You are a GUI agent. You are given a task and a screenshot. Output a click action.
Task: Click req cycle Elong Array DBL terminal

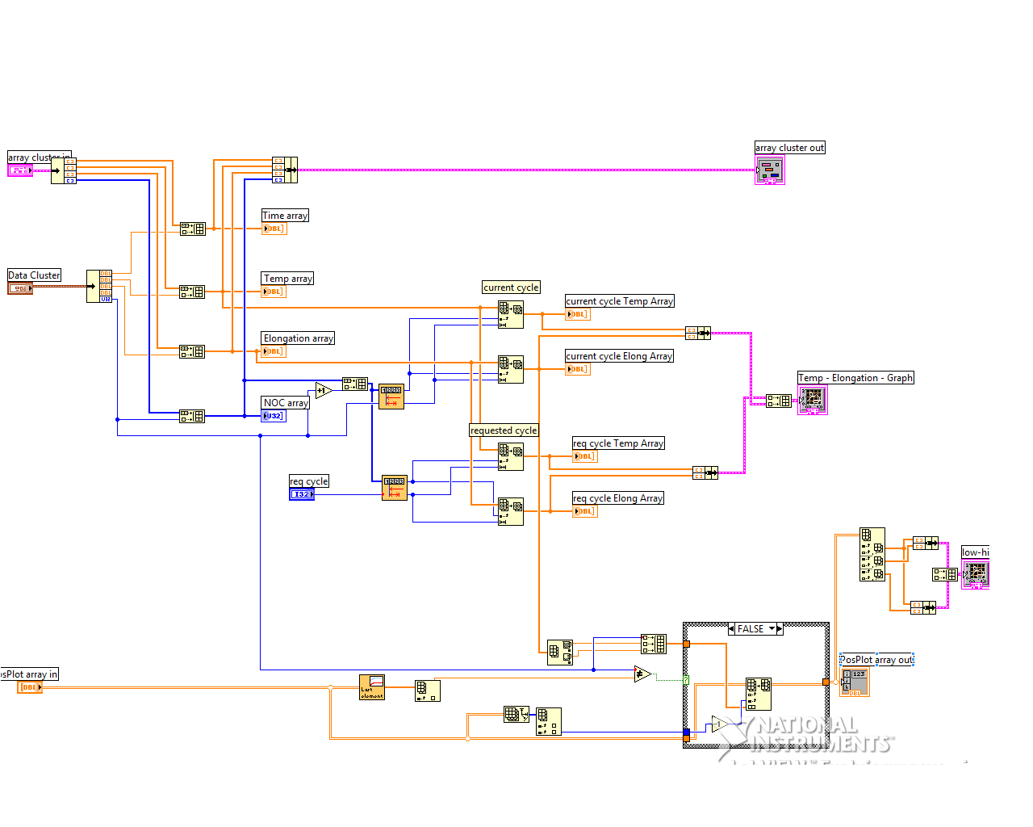585,511
